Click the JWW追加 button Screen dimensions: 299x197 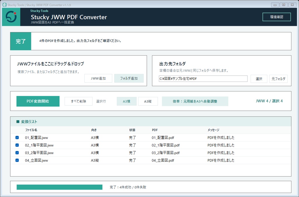(x=98, y=78)
